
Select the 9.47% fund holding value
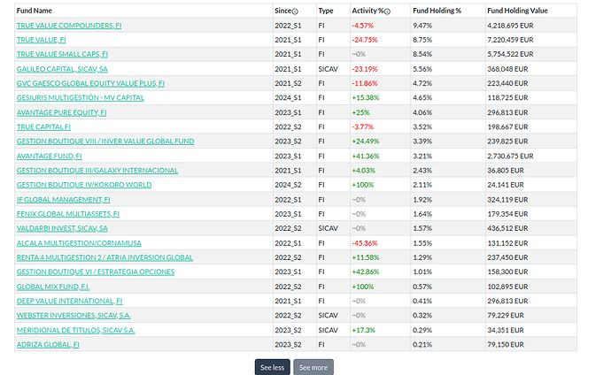pos(422,26)
